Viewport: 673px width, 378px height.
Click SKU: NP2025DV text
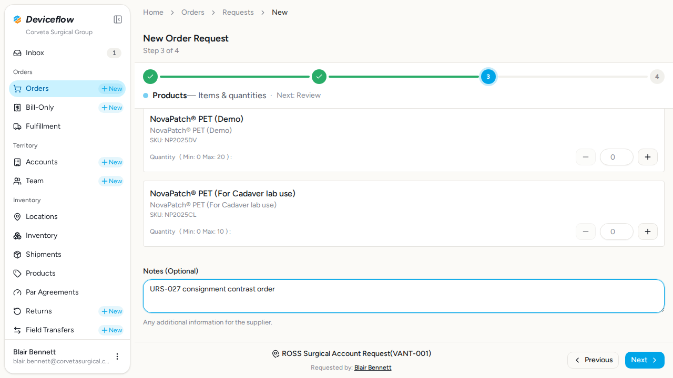(x=174, y=140)
